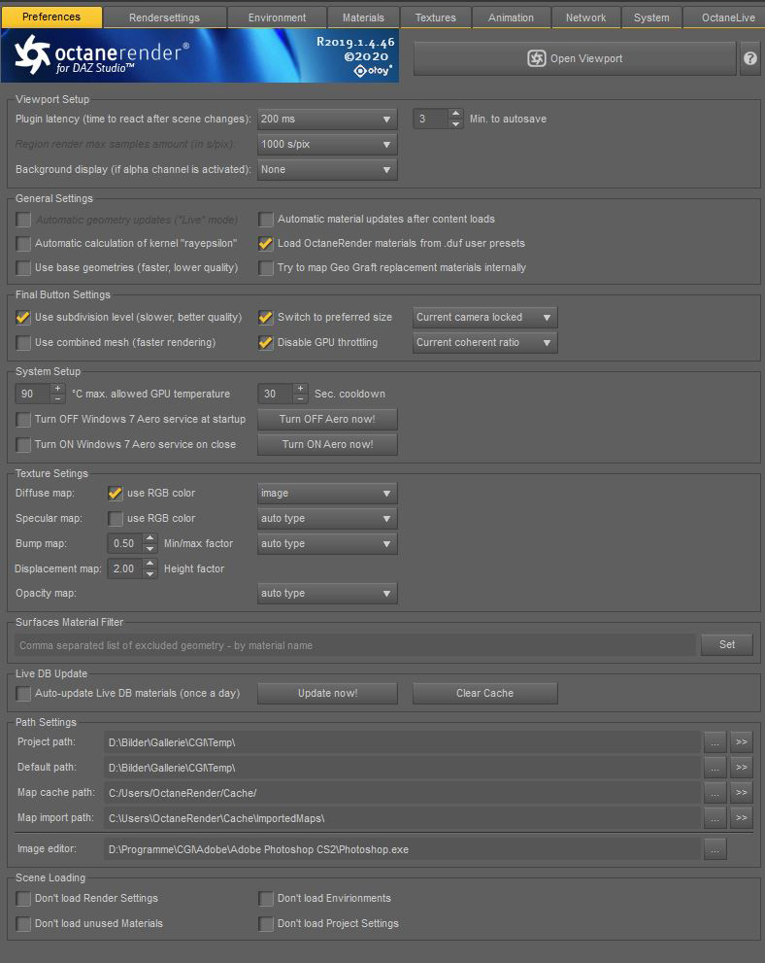Image resolution: width=765 pixels, height=963 pixels.
Task: Click the OctaneRender logo banner
Action: (x=200, y=55)
